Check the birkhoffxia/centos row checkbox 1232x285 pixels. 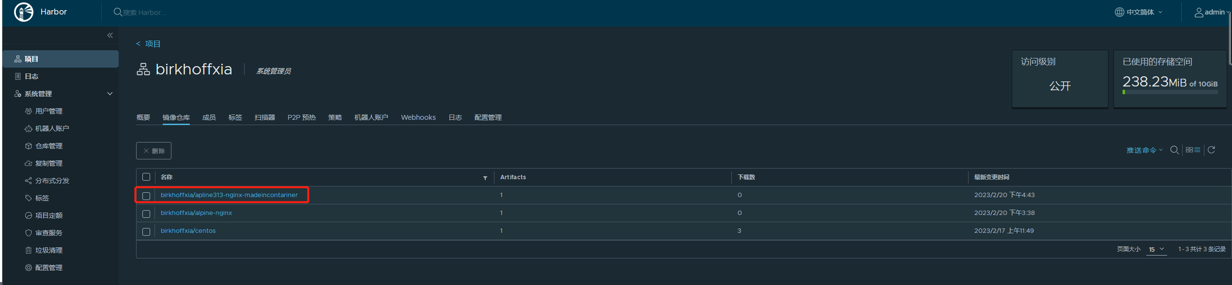click(x=146, y=231)
